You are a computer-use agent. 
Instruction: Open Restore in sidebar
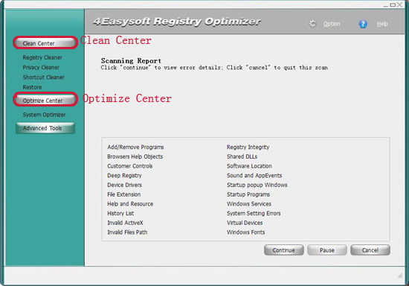coord(32,87)
